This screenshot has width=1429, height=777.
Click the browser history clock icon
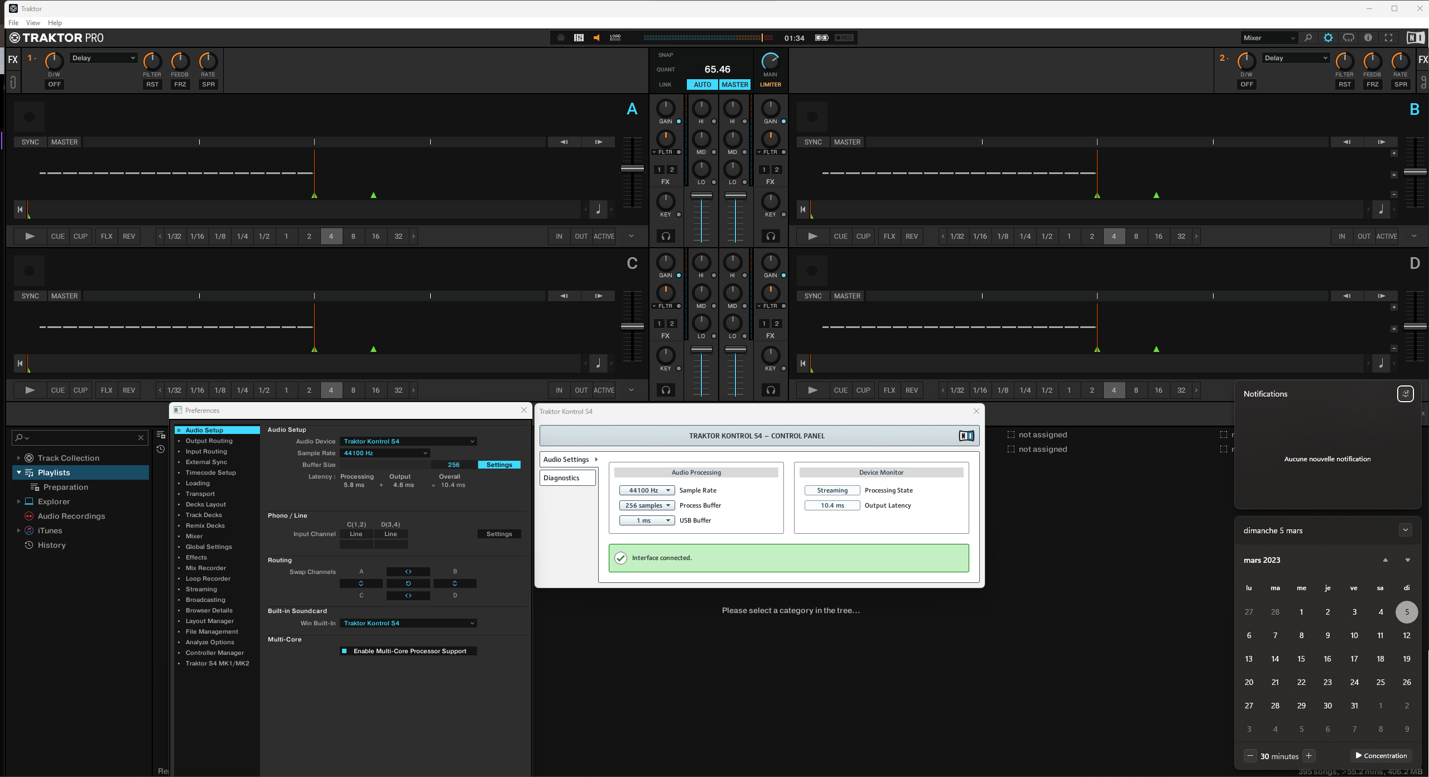(x=161, y=449)
